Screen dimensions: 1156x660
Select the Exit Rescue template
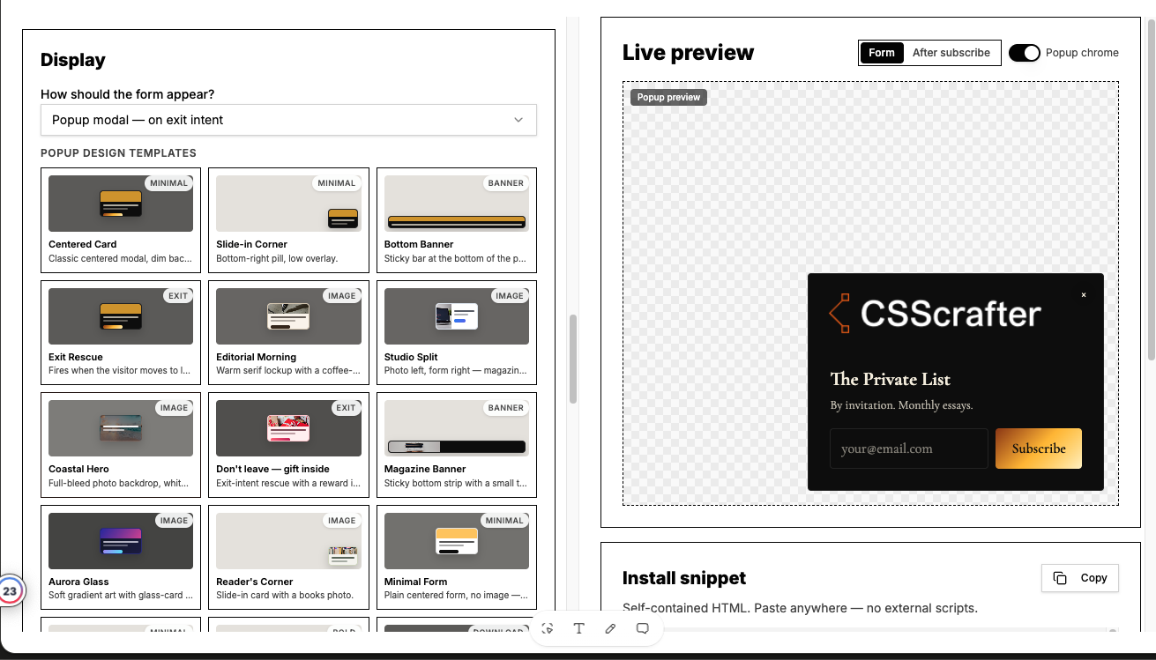(x=121, y=332)
